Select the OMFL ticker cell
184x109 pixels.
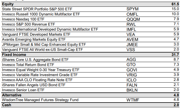coord(132,14)
